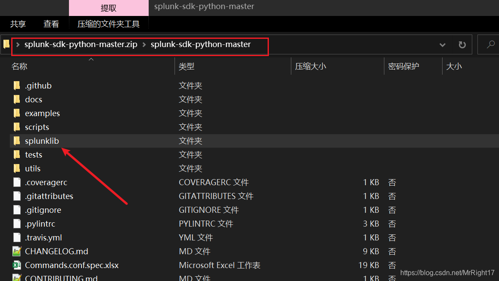
Task: Click the .travis.yml file icon
Action: [x=17, y=237]
